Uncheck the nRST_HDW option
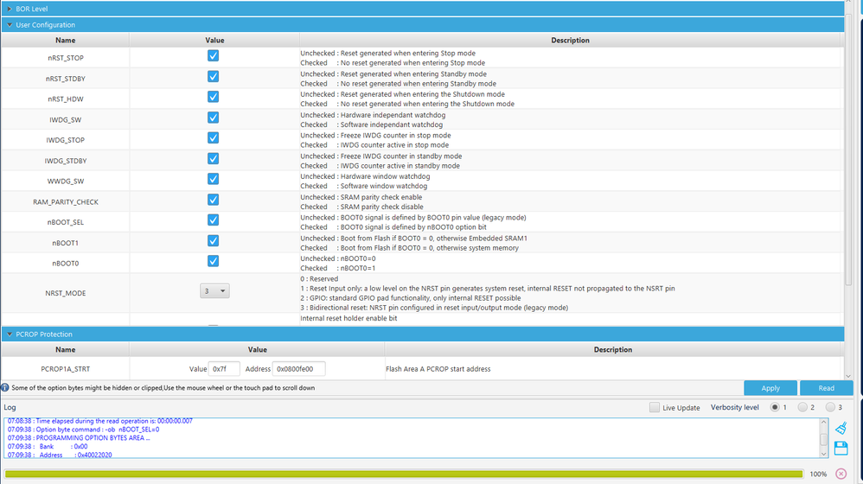Image resolution: width=863 pixels, height=484 pixels. coord(213,97)
